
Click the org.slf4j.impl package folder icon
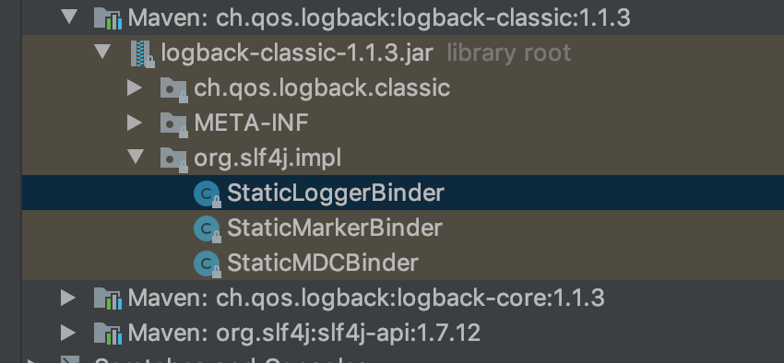tap(174, 158)
